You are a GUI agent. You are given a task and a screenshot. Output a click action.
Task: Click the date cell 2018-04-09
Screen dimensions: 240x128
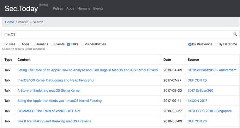pos(173,70)
